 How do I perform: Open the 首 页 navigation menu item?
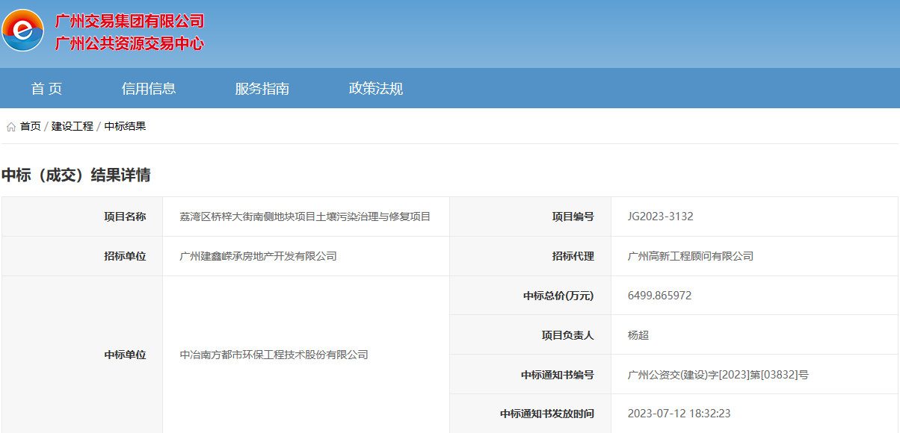coord(46,89)
